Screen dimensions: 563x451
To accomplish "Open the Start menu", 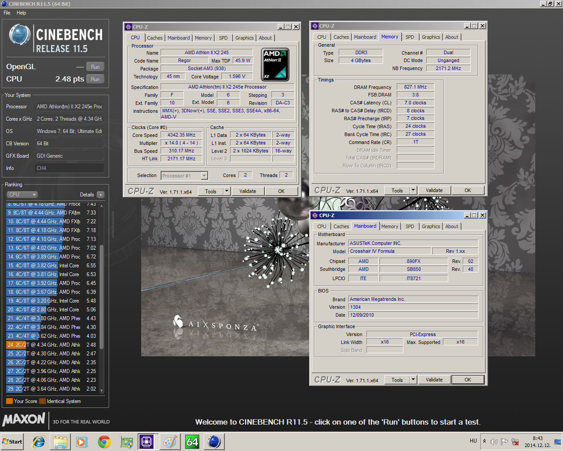I will tap(12, 442).
